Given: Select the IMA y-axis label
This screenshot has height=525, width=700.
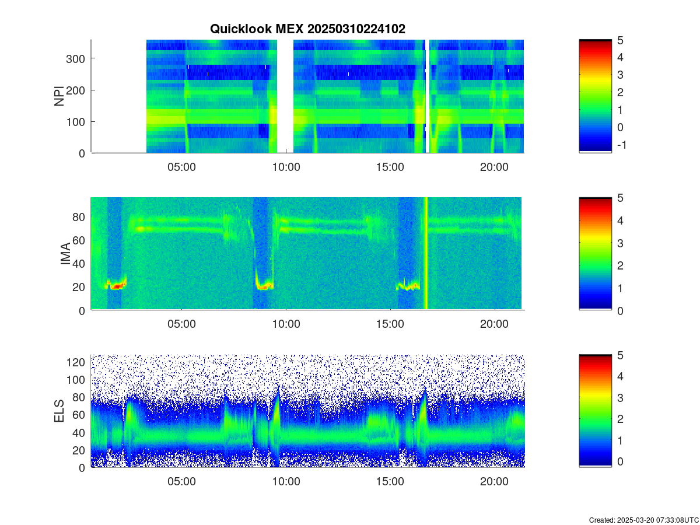Looking at the screenshot, I should tap(65, 254).
